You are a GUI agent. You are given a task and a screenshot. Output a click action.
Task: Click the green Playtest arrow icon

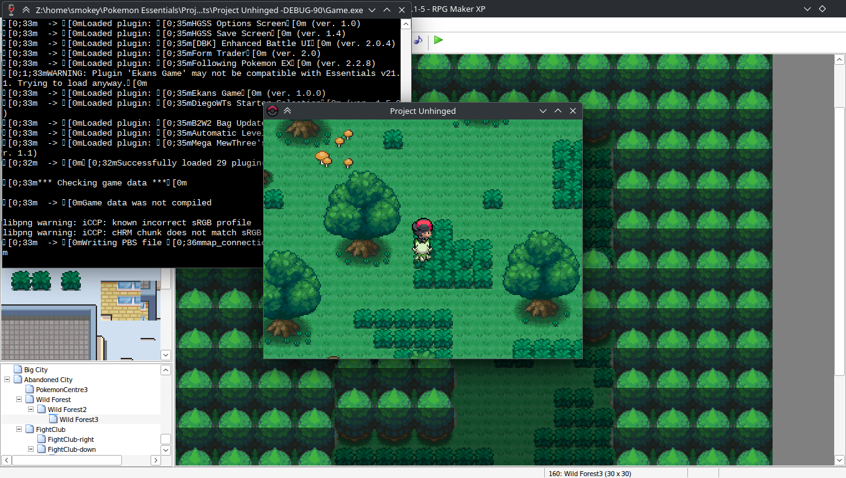coord(439,40)
